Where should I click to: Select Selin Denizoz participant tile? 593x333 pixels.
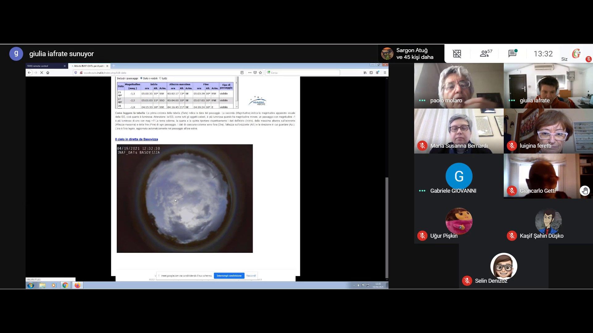[x=503, y=266]
